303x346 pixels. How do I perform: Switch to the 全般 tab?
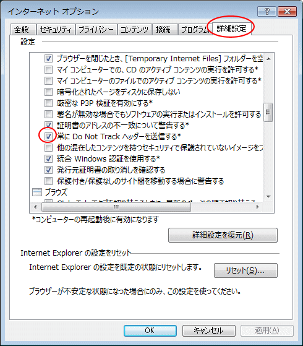pos(23,29)
